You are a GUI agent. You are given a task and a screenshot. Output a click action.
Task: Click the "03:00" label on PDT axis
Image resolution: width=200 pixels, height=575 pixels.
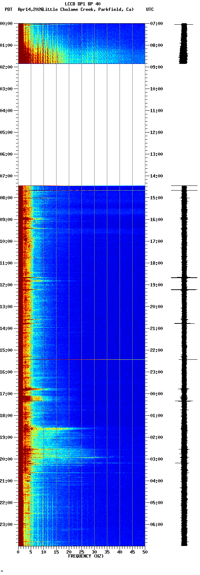pos(5,89)
